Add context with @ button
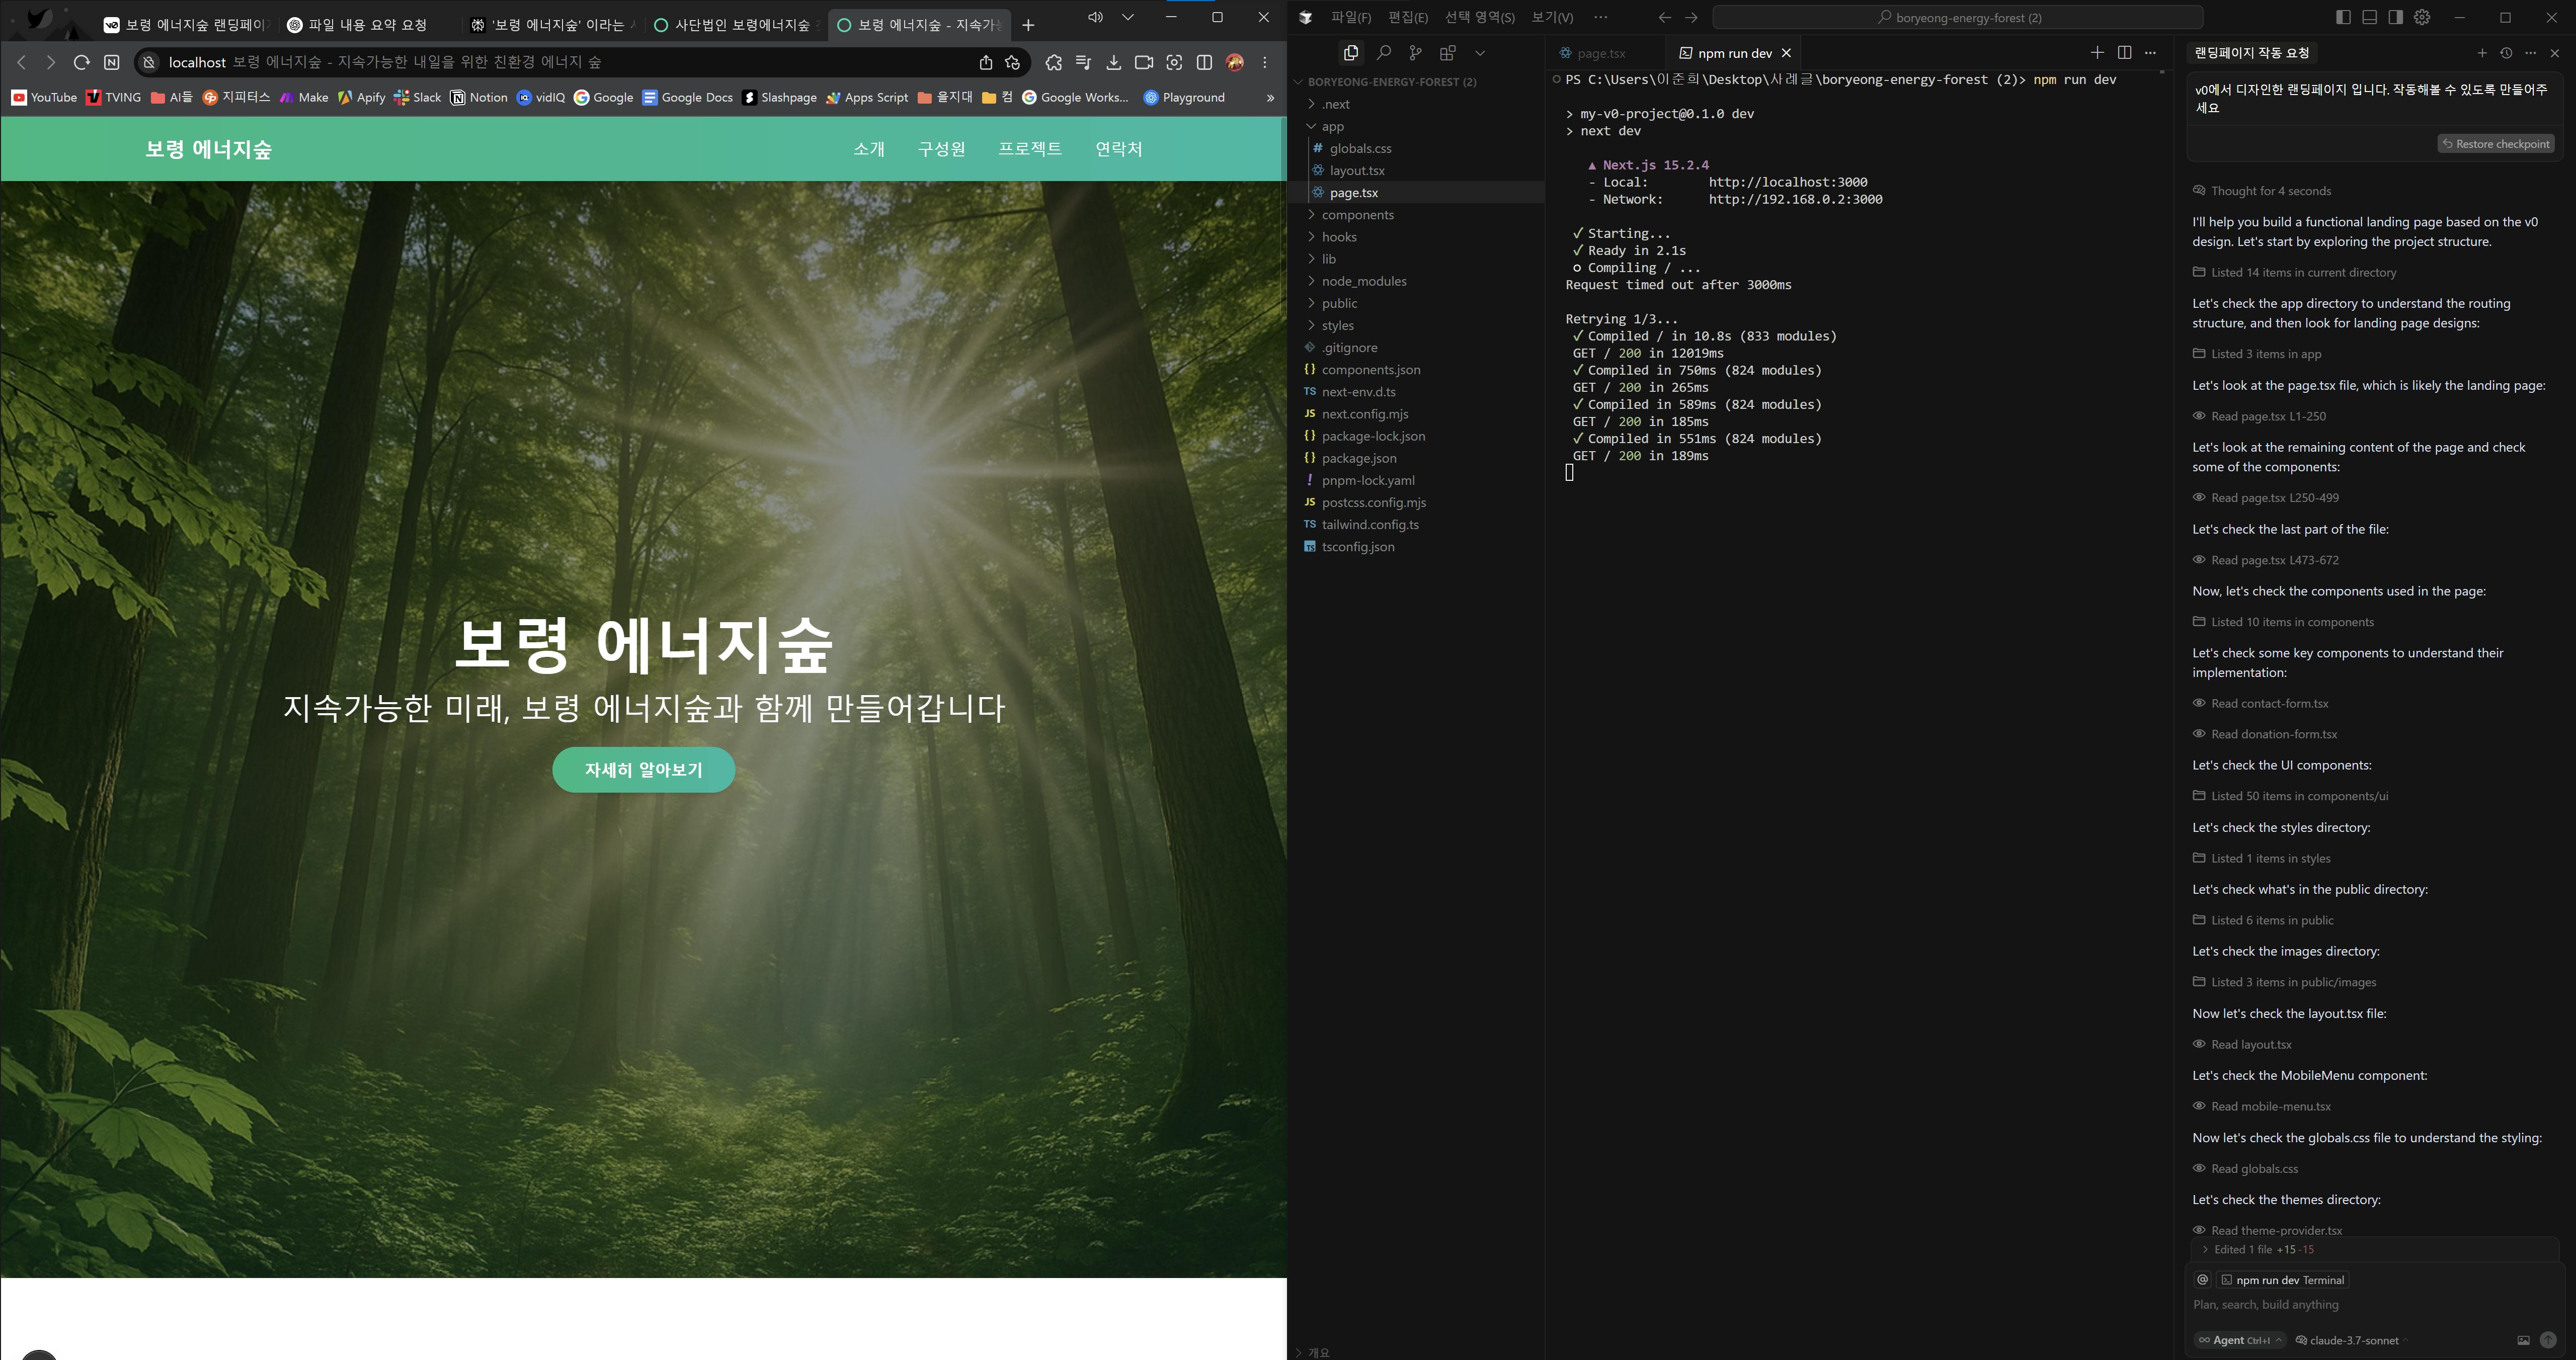The width and height of the screenshot is (2576, 1360). pyautogui.click(x=2202, y=1280)
